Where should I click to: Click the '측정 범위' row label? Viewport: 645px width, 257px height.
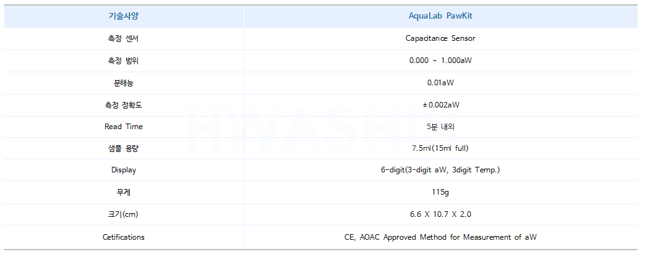124,61
